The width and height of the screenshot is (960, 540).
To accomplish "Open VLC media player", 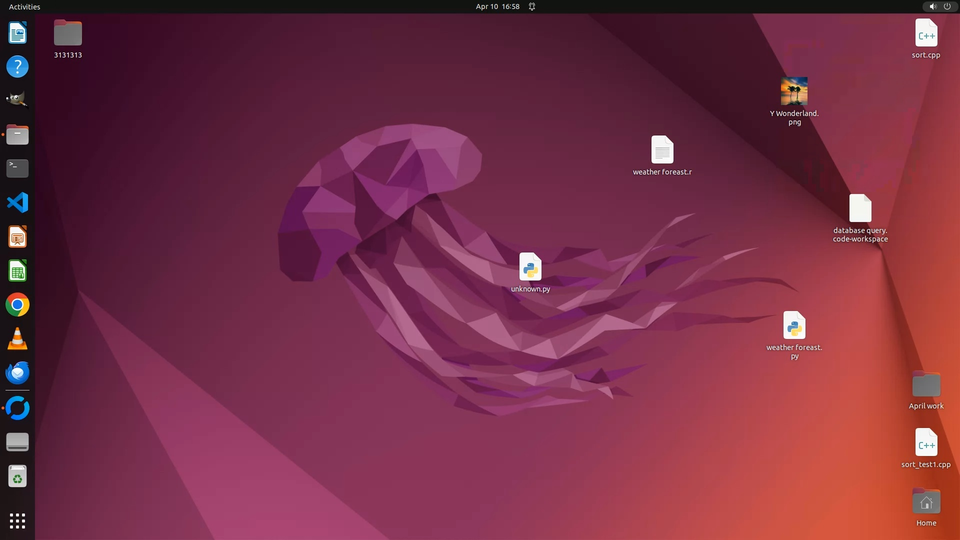I will [x=17, y=339].
